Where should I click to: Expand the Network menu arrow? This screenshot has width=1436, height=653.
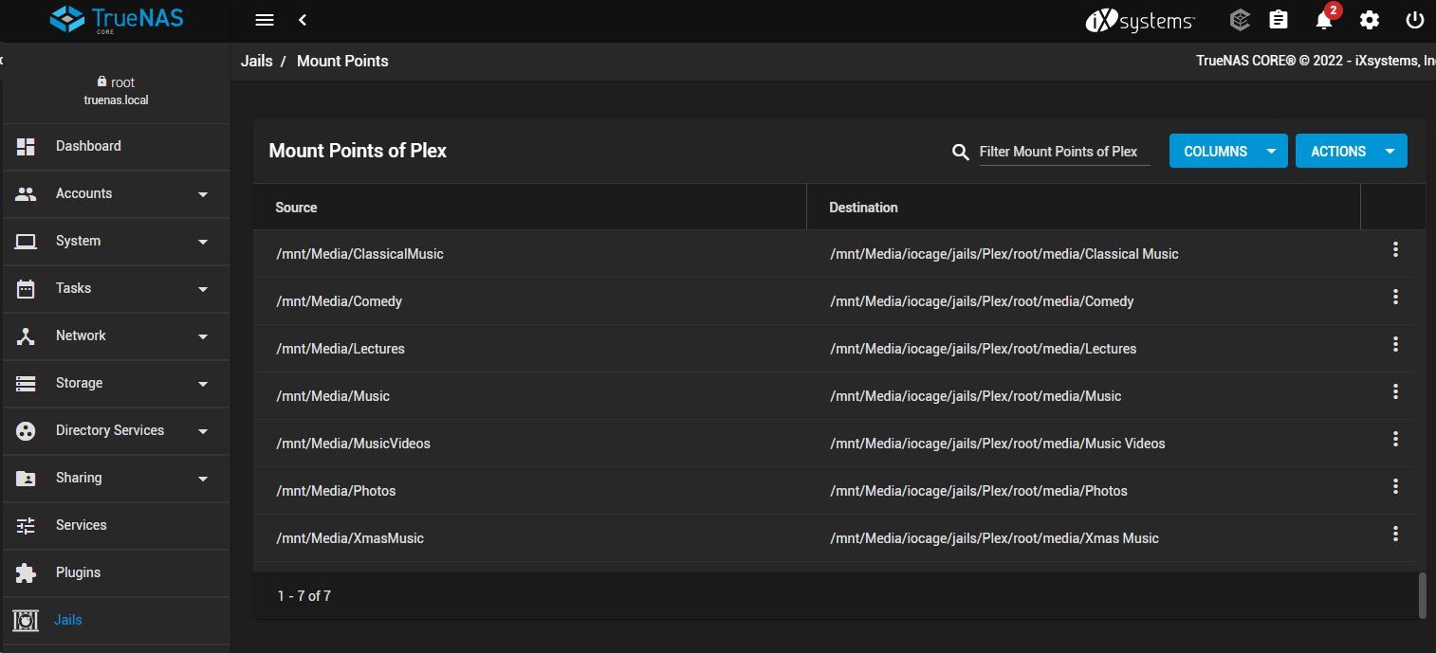click(202, 336)
